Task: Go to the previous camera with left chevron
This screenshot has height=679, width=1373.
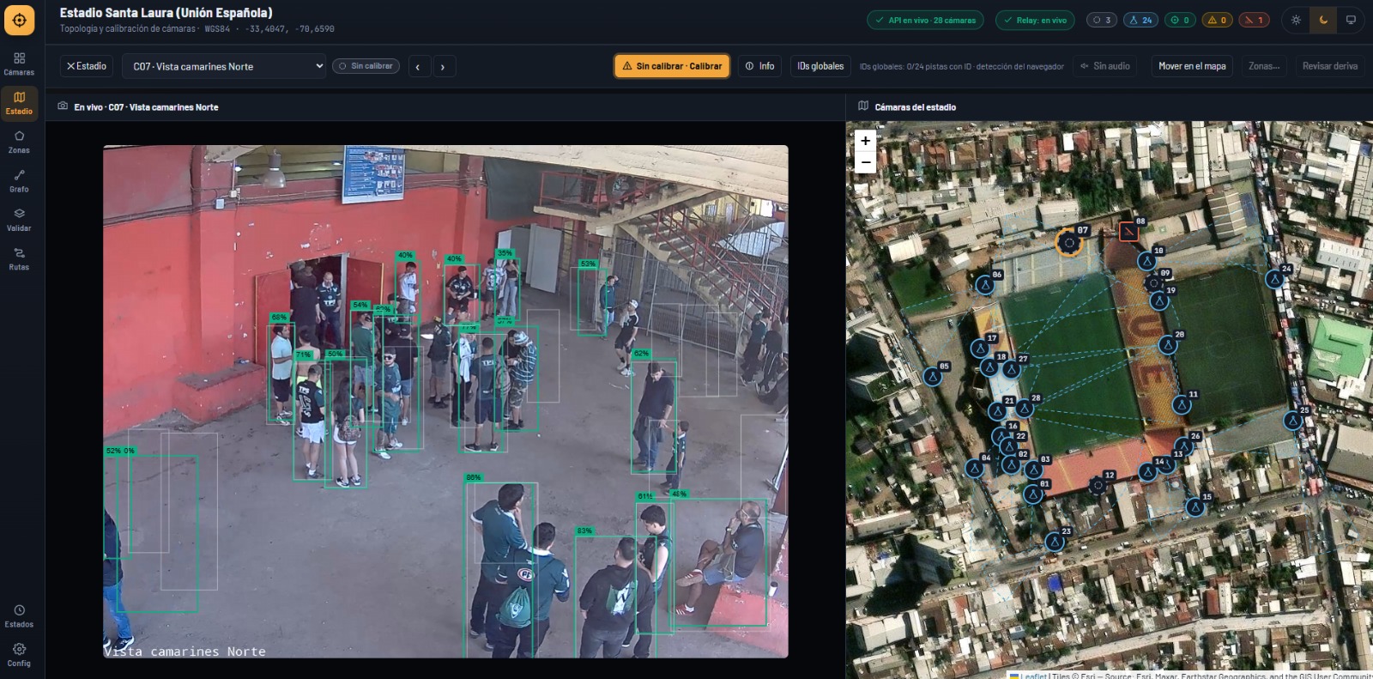Action: (418, 66)
